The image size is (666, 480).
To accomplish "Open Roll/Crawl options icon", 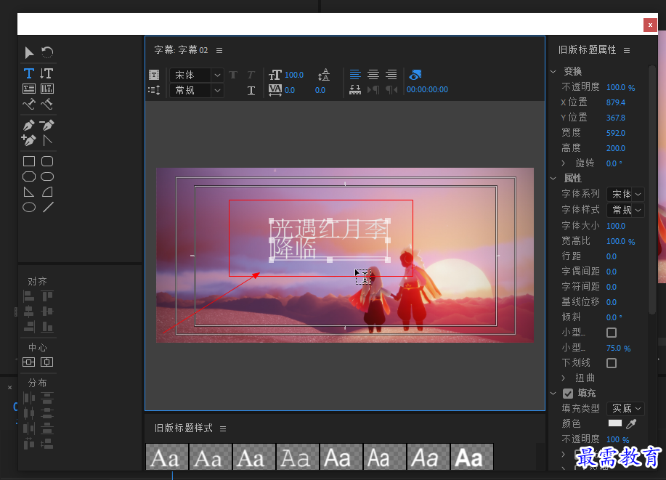I will (154, 90).
